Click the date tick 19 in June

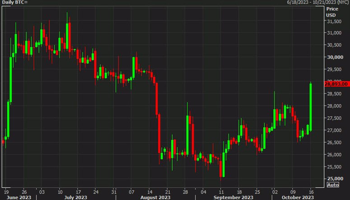point(6,192)
